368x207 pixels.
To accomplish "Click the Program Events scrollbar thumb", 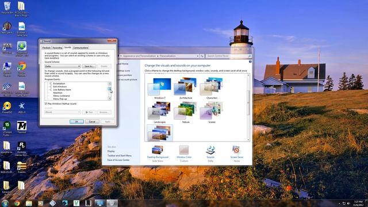I will [109, 89].
